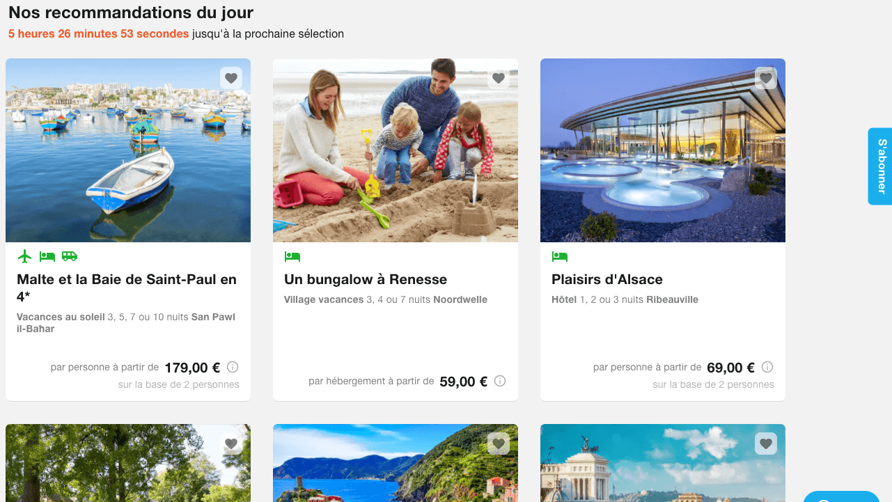Toggle heart on Un bungalow à Renesse card
892x502 pixels.
click(499, 78)
